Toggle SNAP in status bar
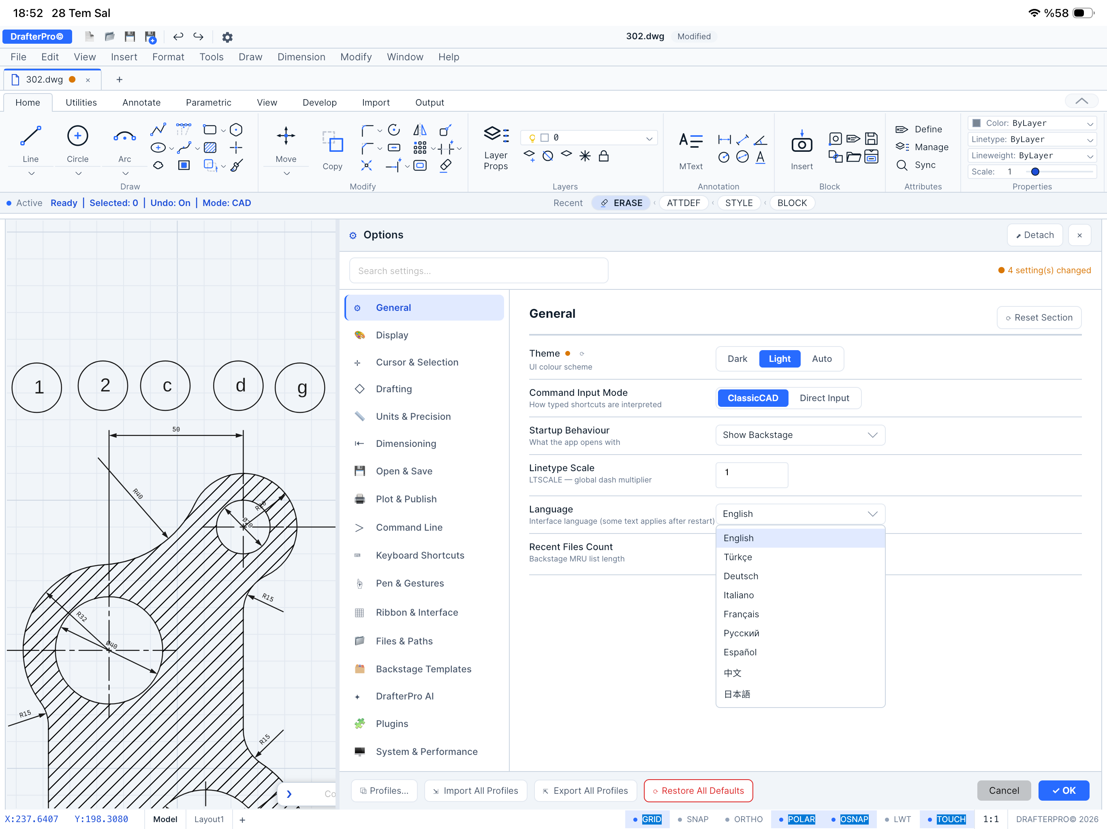The width and height of the screenshot is (1107, 829). click(692, 819)
